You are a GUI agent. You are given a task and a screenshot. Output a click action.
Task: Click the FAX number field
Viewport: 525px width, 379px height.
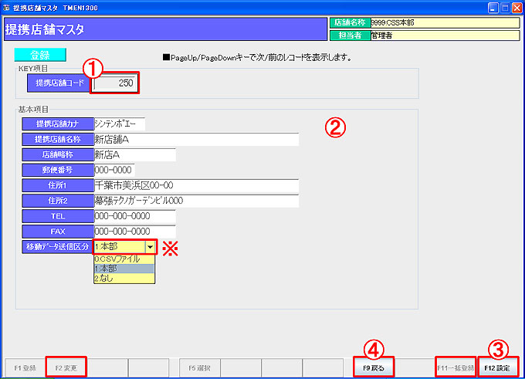tap(134, 232)
